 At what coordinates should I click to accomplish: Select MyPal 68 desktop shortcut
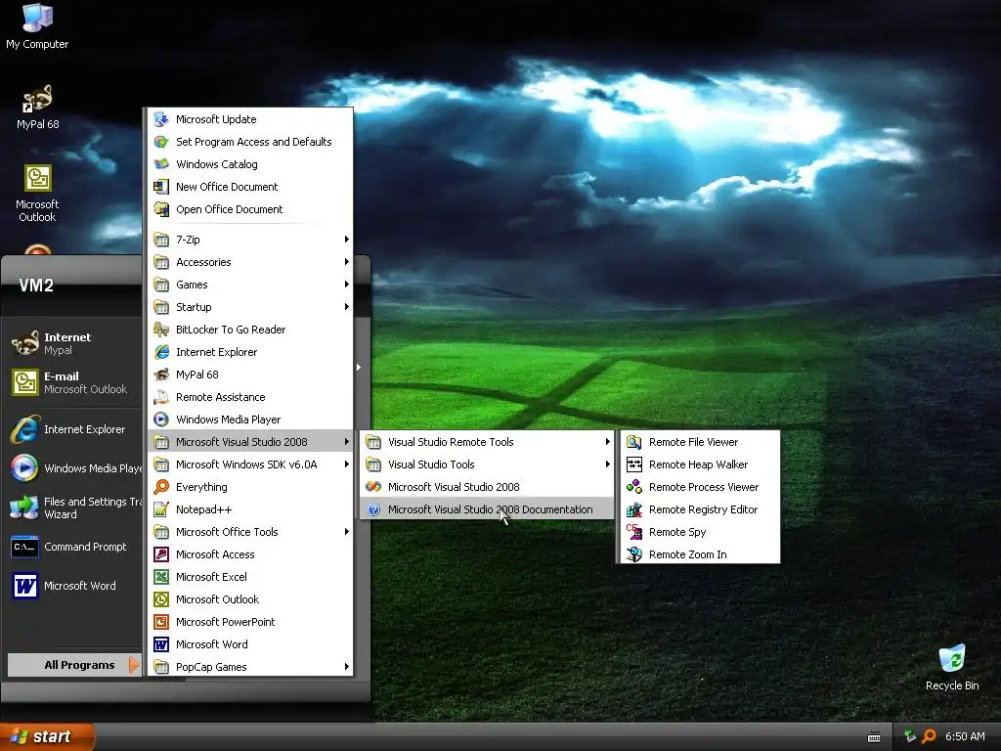coord(38,108)
